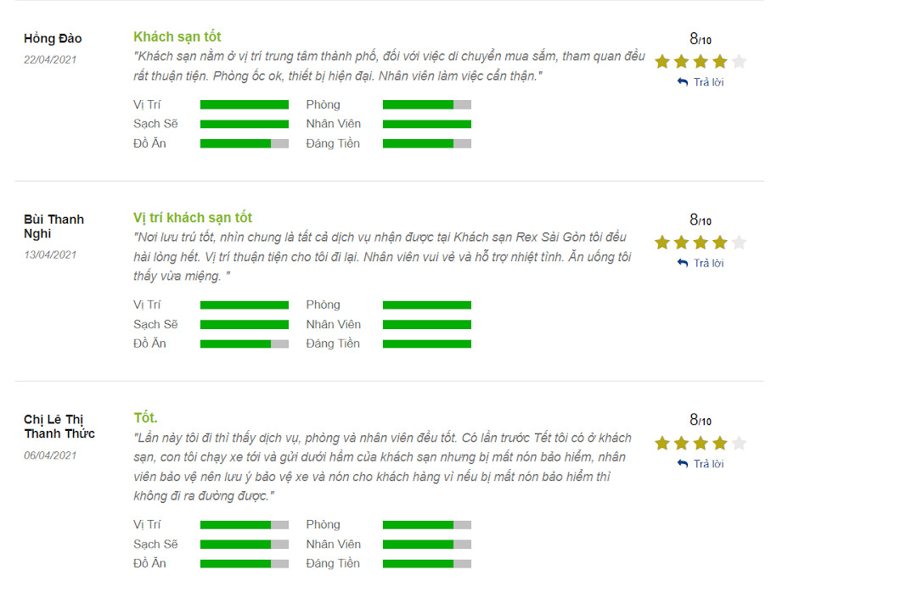Click first star of Hồng Đào's rating

pos(662,61)
